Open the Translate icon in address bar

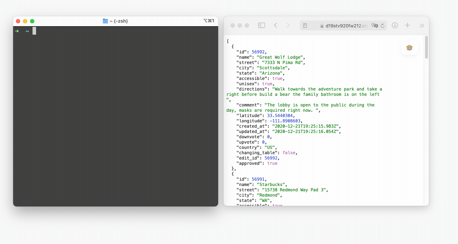coord(375,25)
